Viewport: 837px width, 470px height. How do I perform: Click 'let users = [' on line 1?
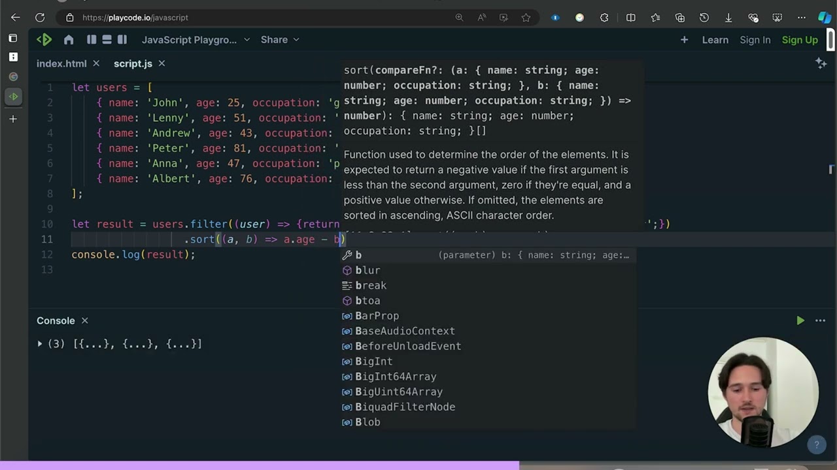[112, 87]
